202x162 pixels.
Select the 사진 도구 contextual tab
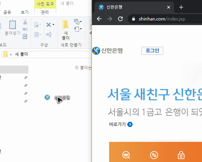click(45, 4)
